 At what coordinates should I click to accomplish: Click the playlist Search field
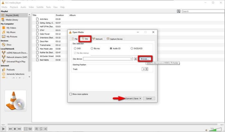(203, 11)
